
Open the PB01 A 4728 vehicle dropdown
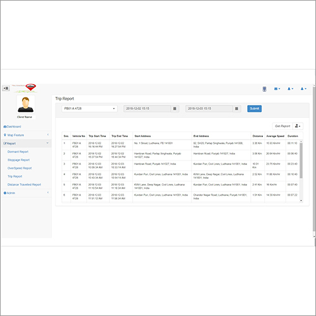89,109
